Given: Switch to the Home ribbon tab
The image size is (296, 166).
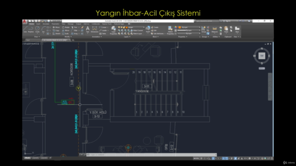Looking at the screenshot, I should point(31,24).
